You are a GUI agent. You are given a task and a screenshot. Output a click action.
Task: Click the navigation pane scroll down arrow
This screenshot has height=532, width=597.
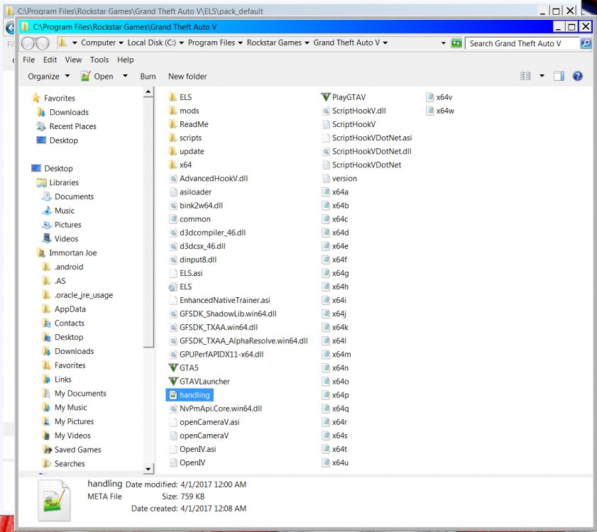[148, 468]
